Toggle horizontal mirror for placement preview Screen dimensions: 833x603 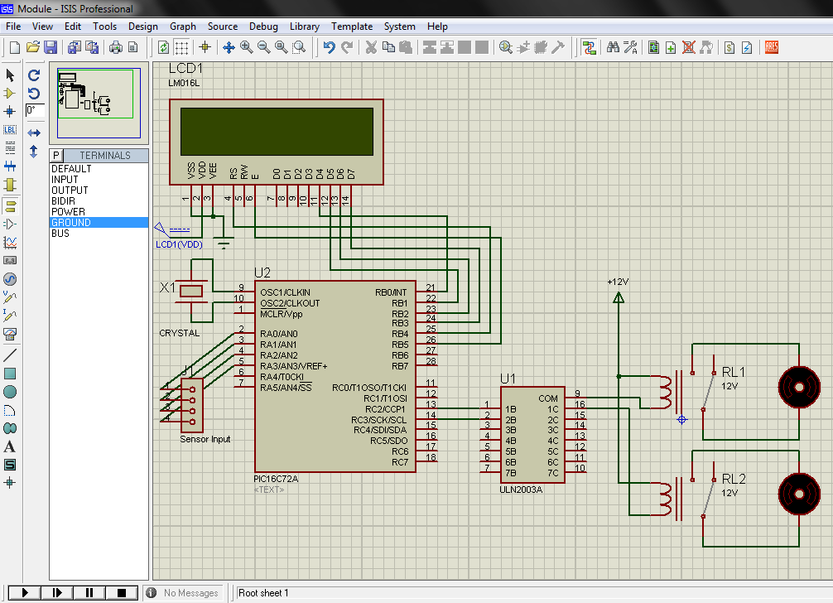(x=34, y=133)
